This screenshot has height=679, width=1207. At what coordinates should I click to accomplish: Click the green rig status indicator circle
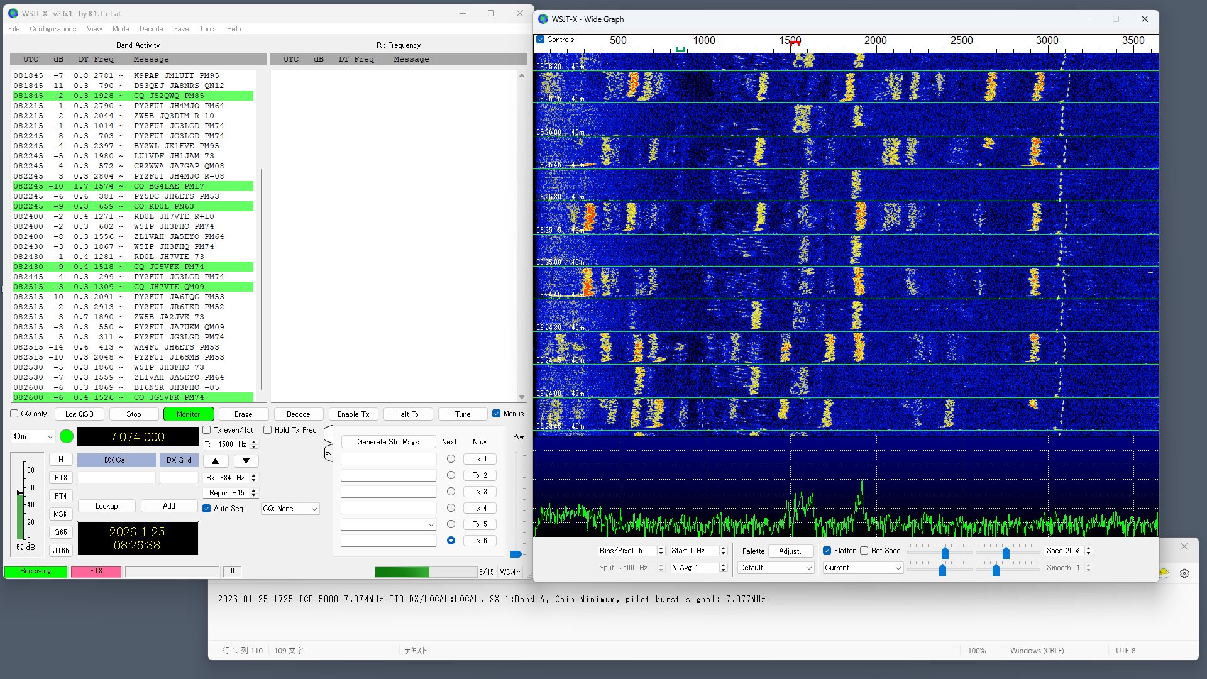click(x=66, y=436)
